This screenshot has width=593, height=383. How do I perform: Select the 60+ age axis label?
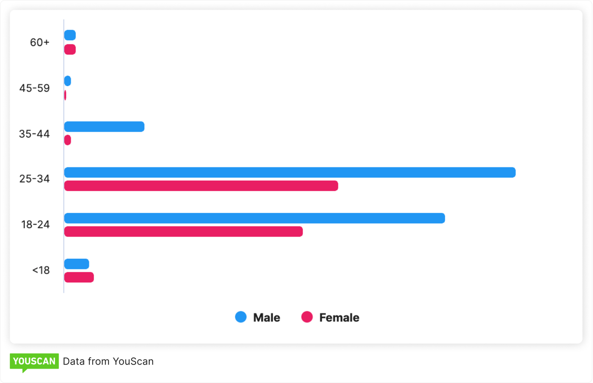[39, 42]
